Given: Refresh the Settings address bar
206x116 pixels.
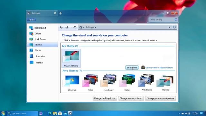Looking at the screenshot, I should (x=174, y=27).
